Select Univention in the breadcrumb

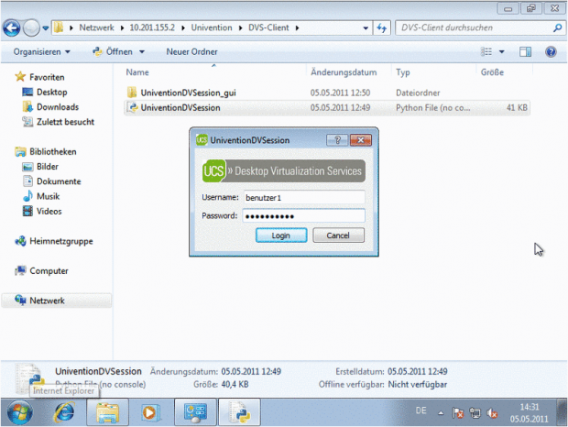[x=212, y=27]
